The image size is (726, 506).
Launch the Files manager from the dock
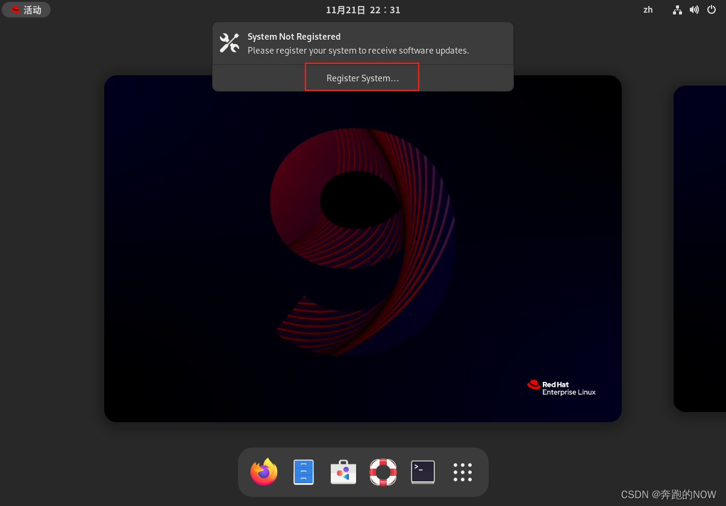pyautogui.click(x=304, y=472)
